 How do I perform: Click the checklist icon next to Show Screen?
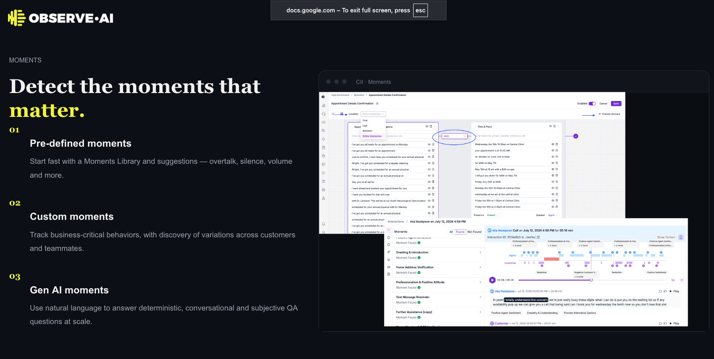coord(681,237)
